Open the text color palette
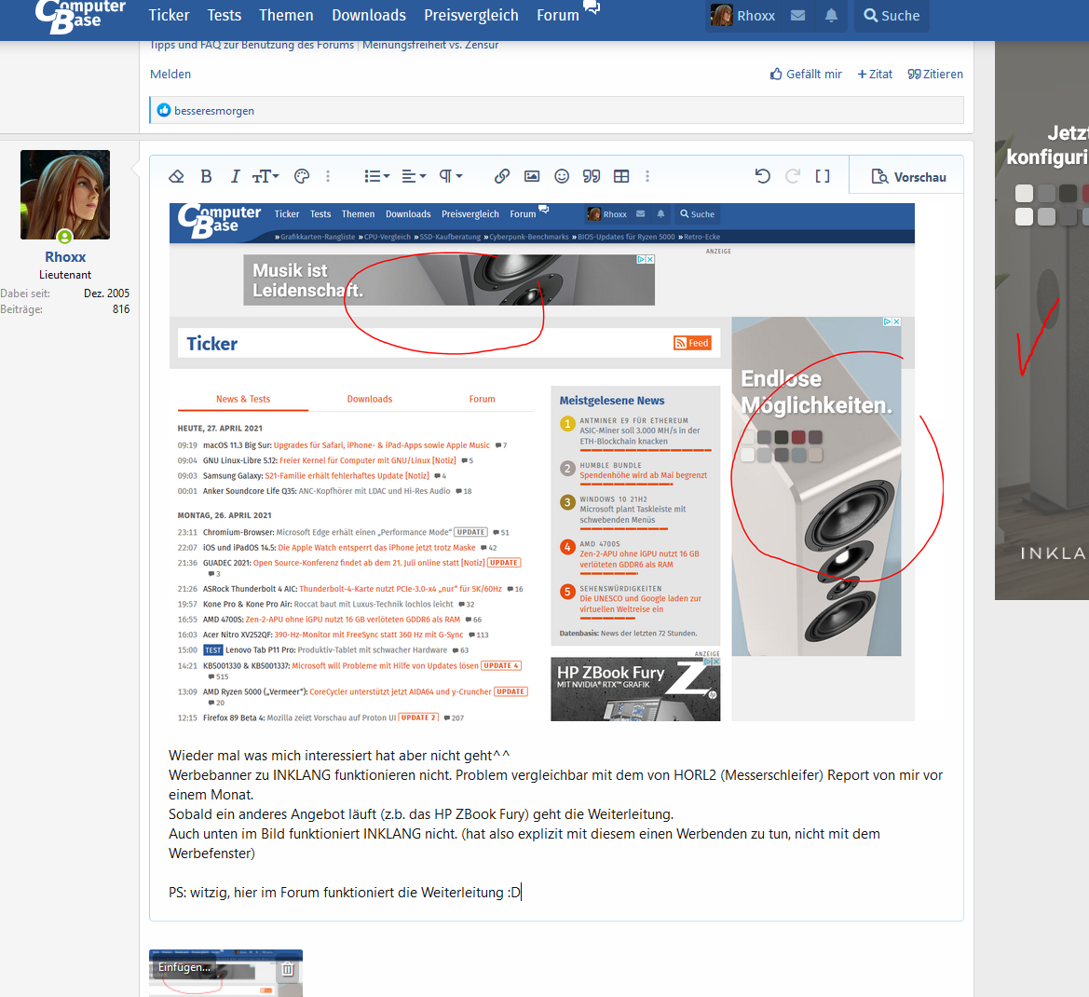The height and width of the screenshot is (997, 1089). (x=302, y=176)
